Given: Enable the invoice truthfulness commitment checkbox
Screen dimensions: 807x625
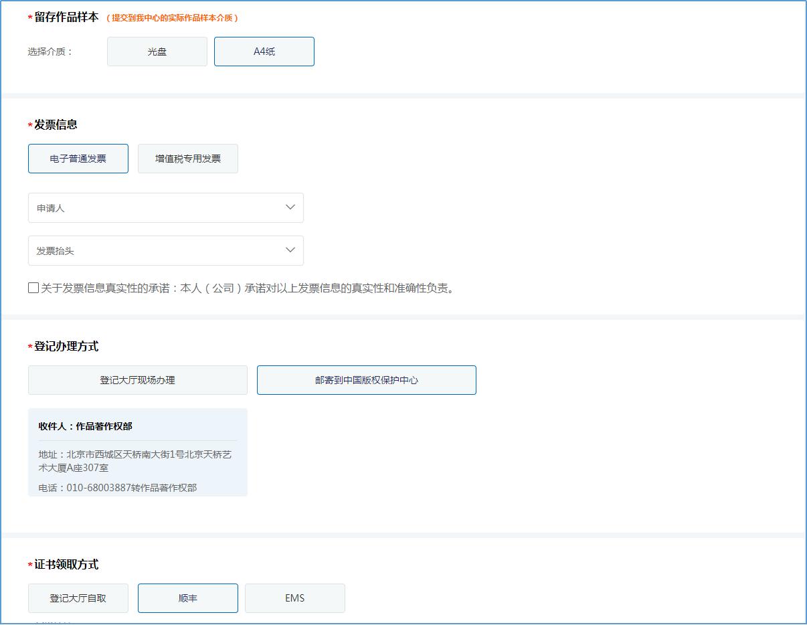Looking at the screenshot, I should click(32, 288).
